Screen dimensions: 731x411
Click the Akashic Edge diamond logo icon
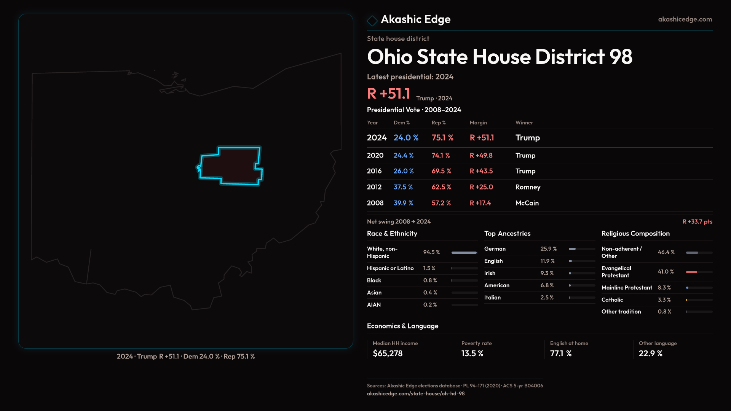click(372, 20)
